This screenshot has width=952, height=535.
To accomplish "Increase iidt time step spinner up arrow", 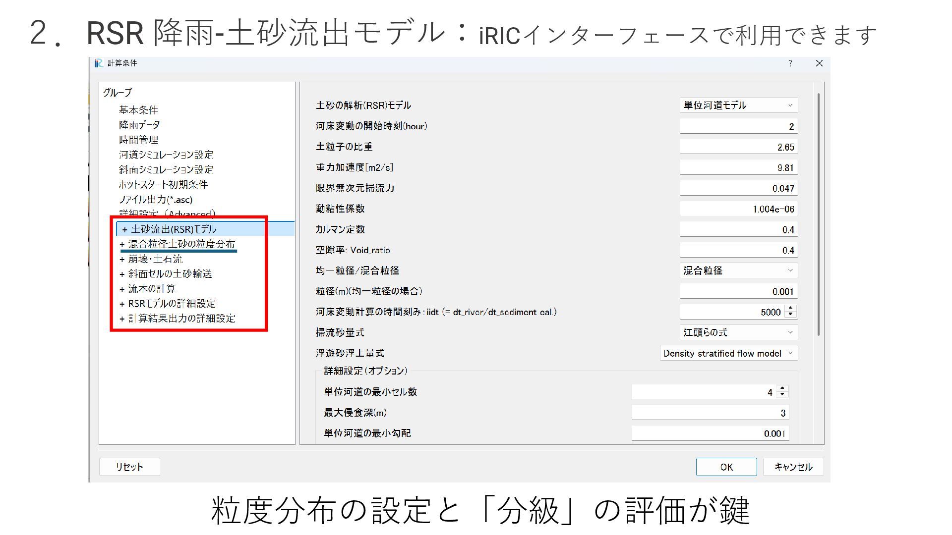I will coord(791,308).
